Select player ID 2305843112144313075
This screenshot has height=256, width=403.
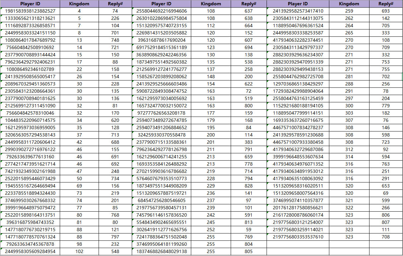click(x=298, y=19)
